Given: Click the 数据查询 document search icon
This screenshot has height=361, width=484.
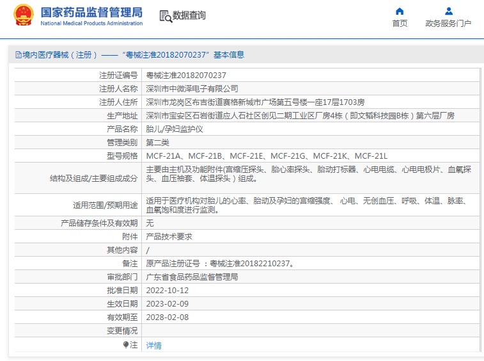Looking at the screenshot, I should tap(164, 16).
